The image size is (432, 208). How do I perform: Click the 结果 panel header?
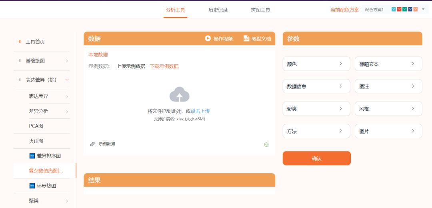tap(179, 180)
